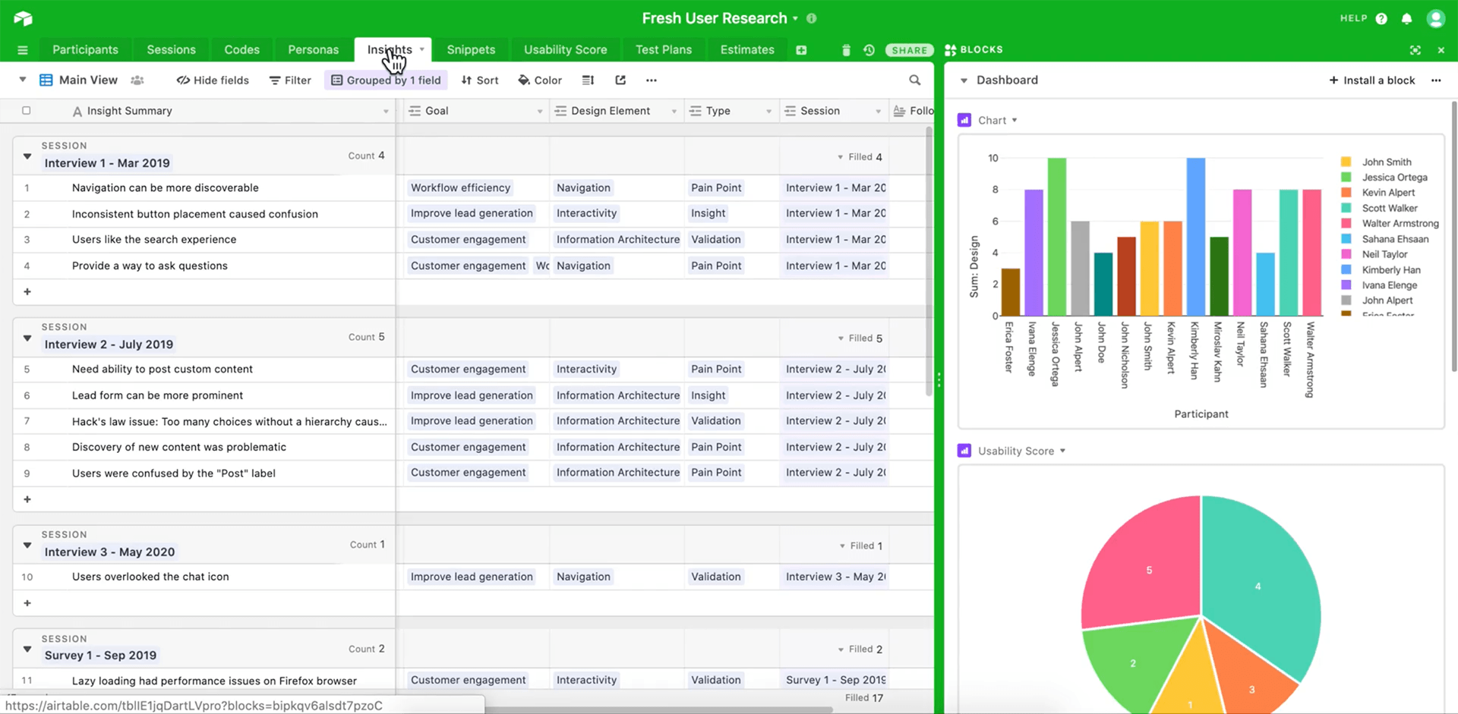Open the revision history clock icon
The width and height of the screenshot is (1458, 714).
(x=869, y=50)
